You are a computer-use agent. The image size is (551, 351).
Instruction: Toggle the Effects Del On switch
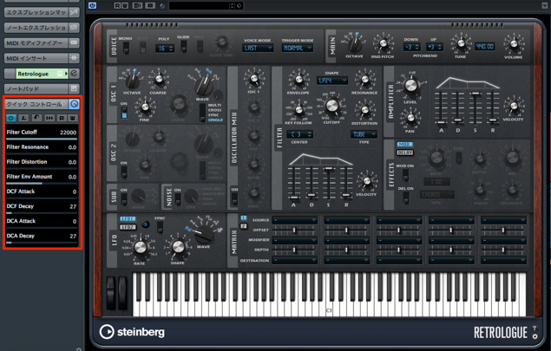click(405, 198)
